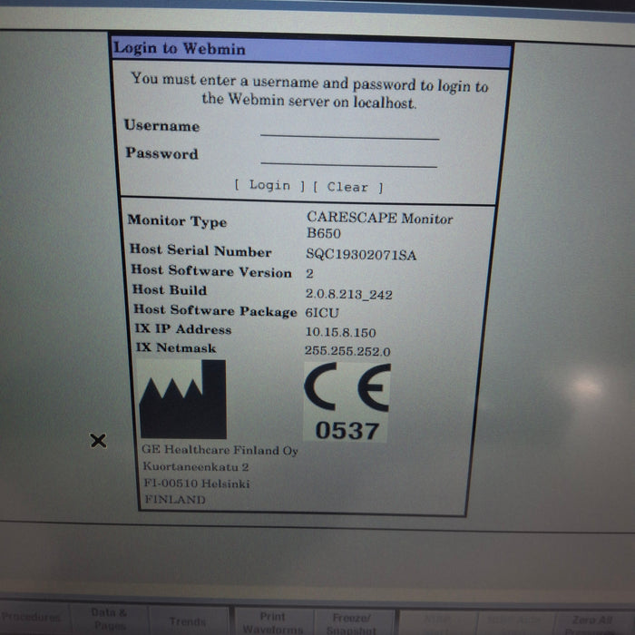The width and height of the screenshot is (635, 635).
Task: Open the Trends menu button
Action: tap(188, 621)
